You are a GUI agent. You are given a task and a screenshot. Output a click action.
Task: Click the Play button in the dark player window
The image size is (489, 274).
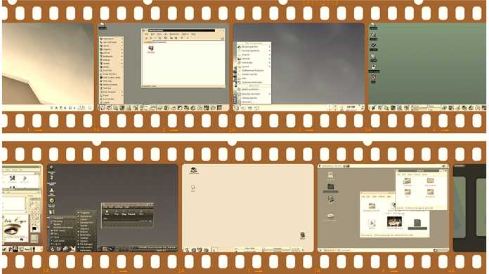pyautogui.click(x=117, y=214)
